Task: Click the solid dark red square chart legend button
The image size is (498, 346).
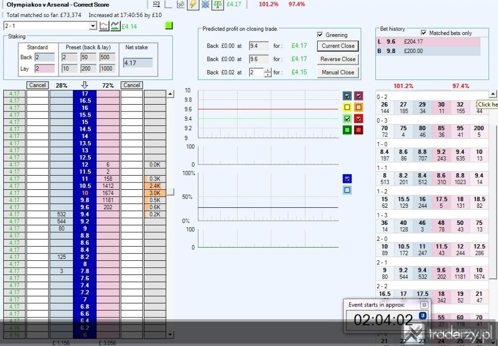Action: [358, 129]
